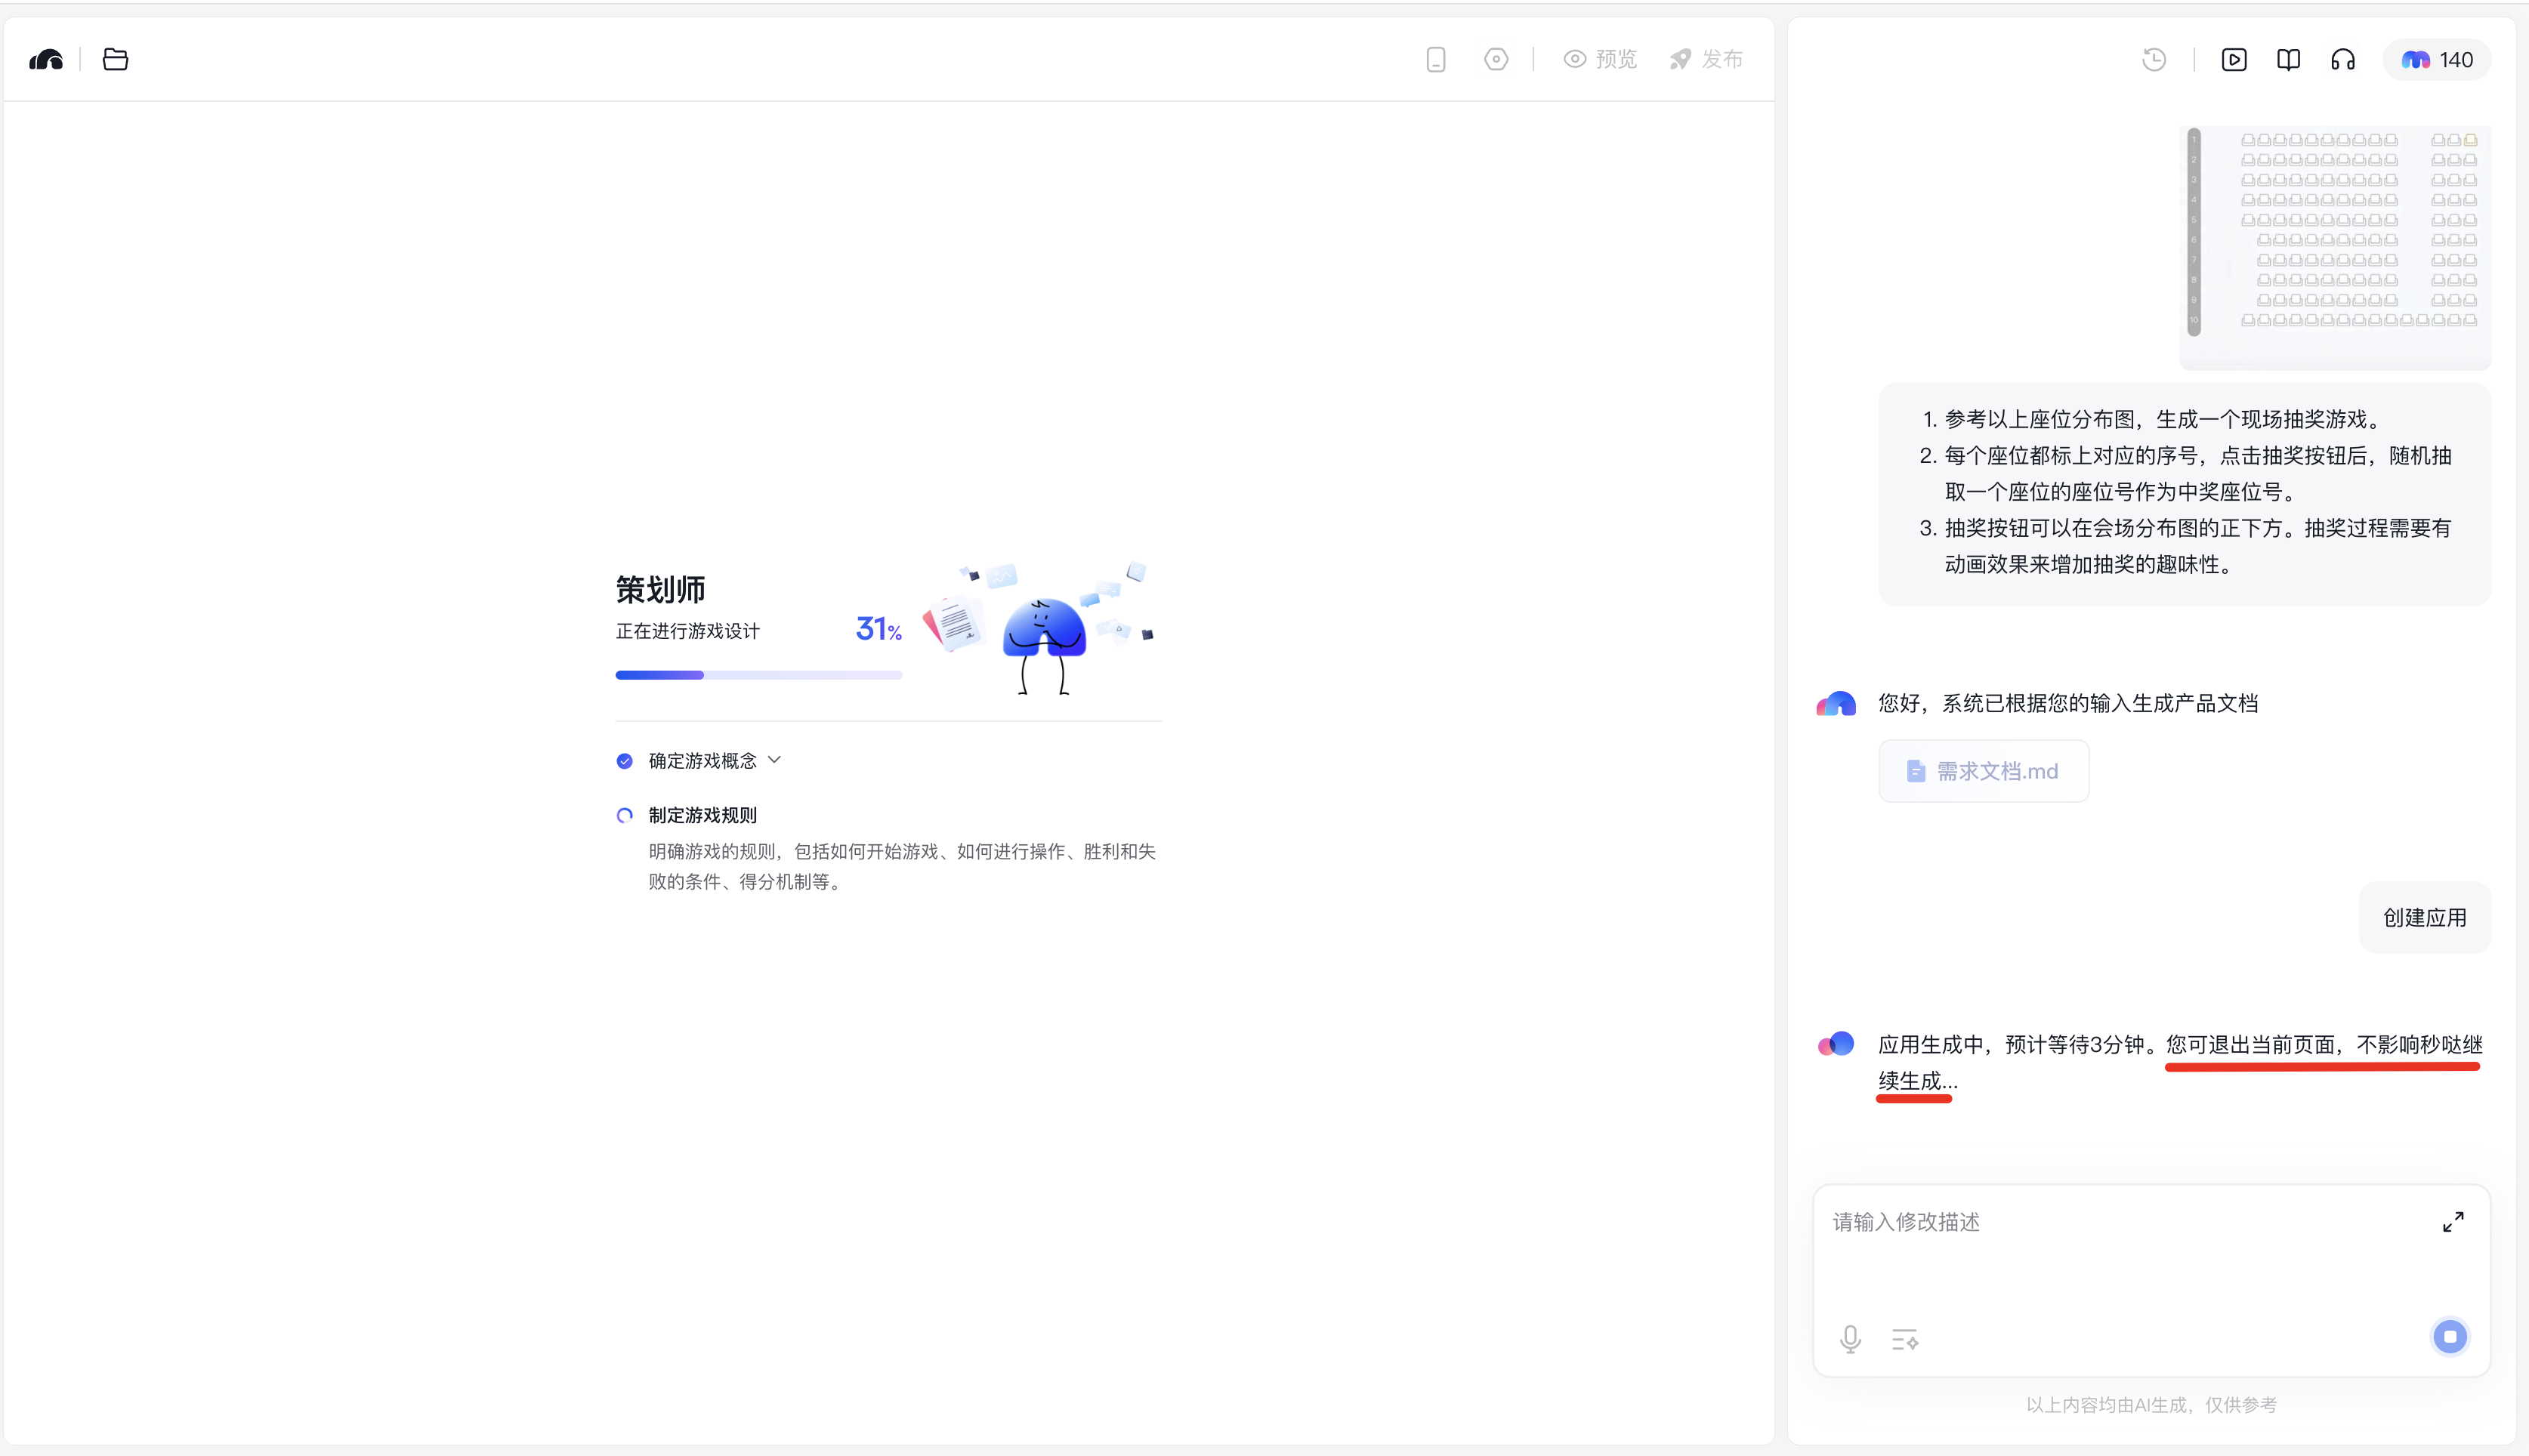The image size is (2529, 1456).
Task: Click the app logo icon in top-left
Action: coord(46,60)
